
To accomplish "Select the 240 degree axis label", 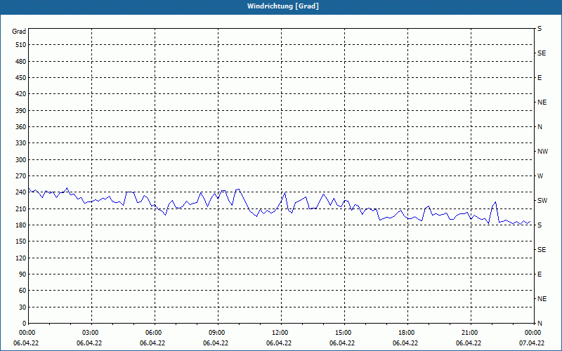I will 20,192.
